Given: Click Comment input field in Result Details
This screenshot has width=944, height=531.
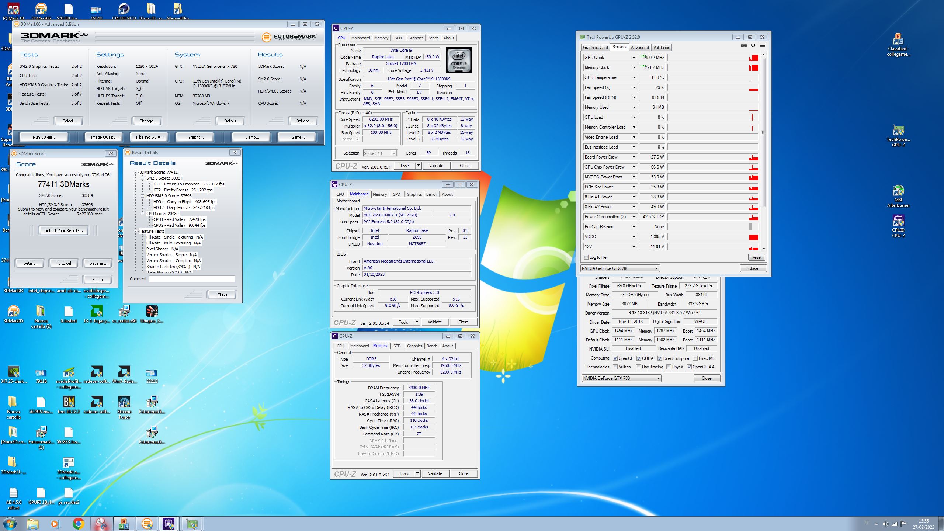Looking at the screenshot, I should 192,279.
